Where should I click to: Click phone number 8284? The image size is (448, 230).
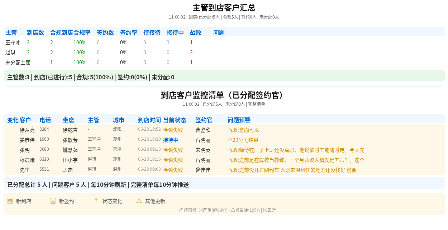click(44, 129)
